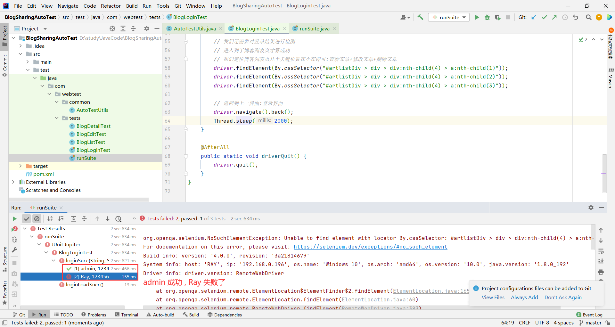Commit changes with Git checkmark icon
The height and width of the screenshot is (327, 615).
click(544, 17)
